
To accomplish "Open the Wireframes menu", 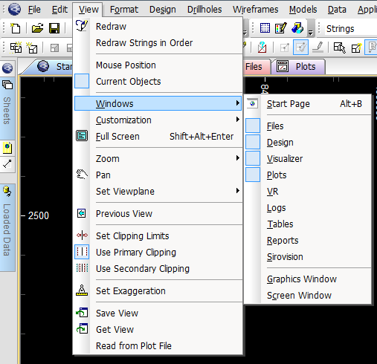I will point(255,10).
